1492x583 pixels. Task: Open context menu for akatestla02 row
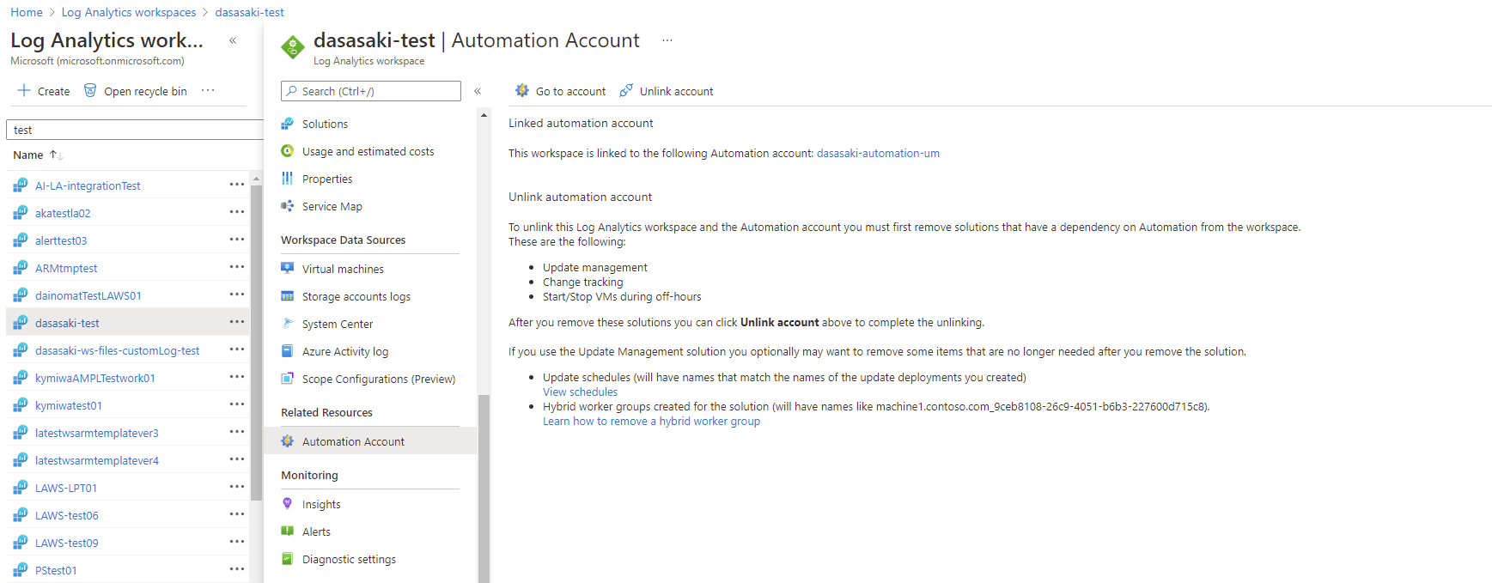pos(237,212)
